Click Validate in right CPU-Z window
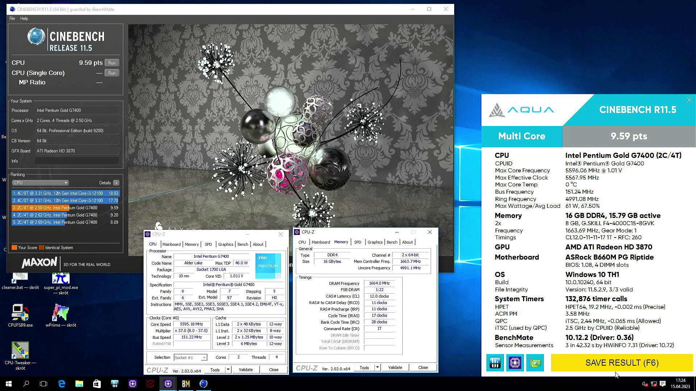Screen dimensions: 696x391 [x=395, y=367]
